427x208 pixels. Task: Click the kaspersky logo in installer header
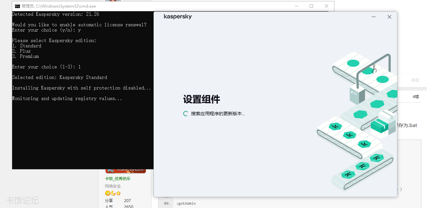click(178, 17)
